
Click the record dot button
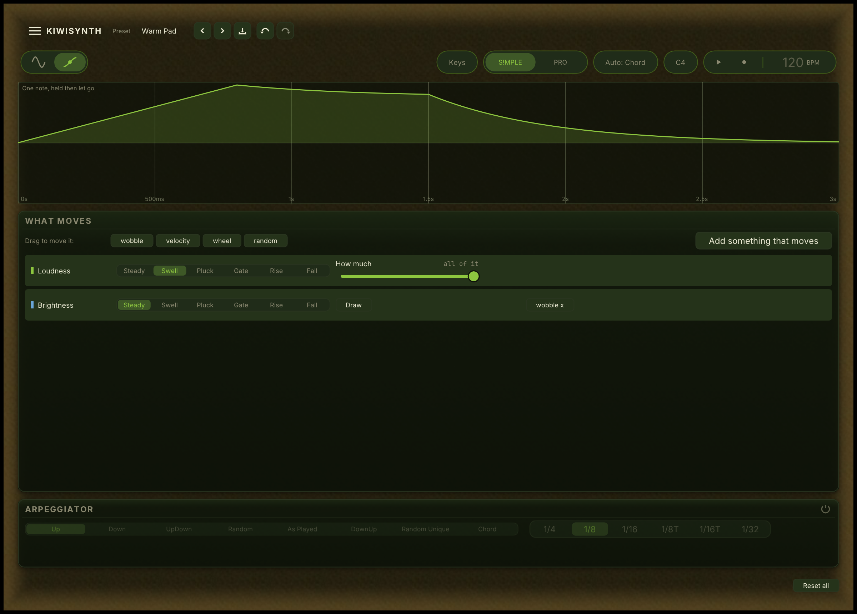pos(744,62)
